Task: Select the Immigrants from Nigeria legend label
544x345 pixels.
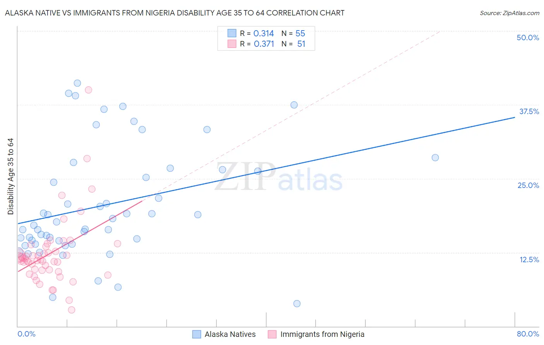Action: 322,334
